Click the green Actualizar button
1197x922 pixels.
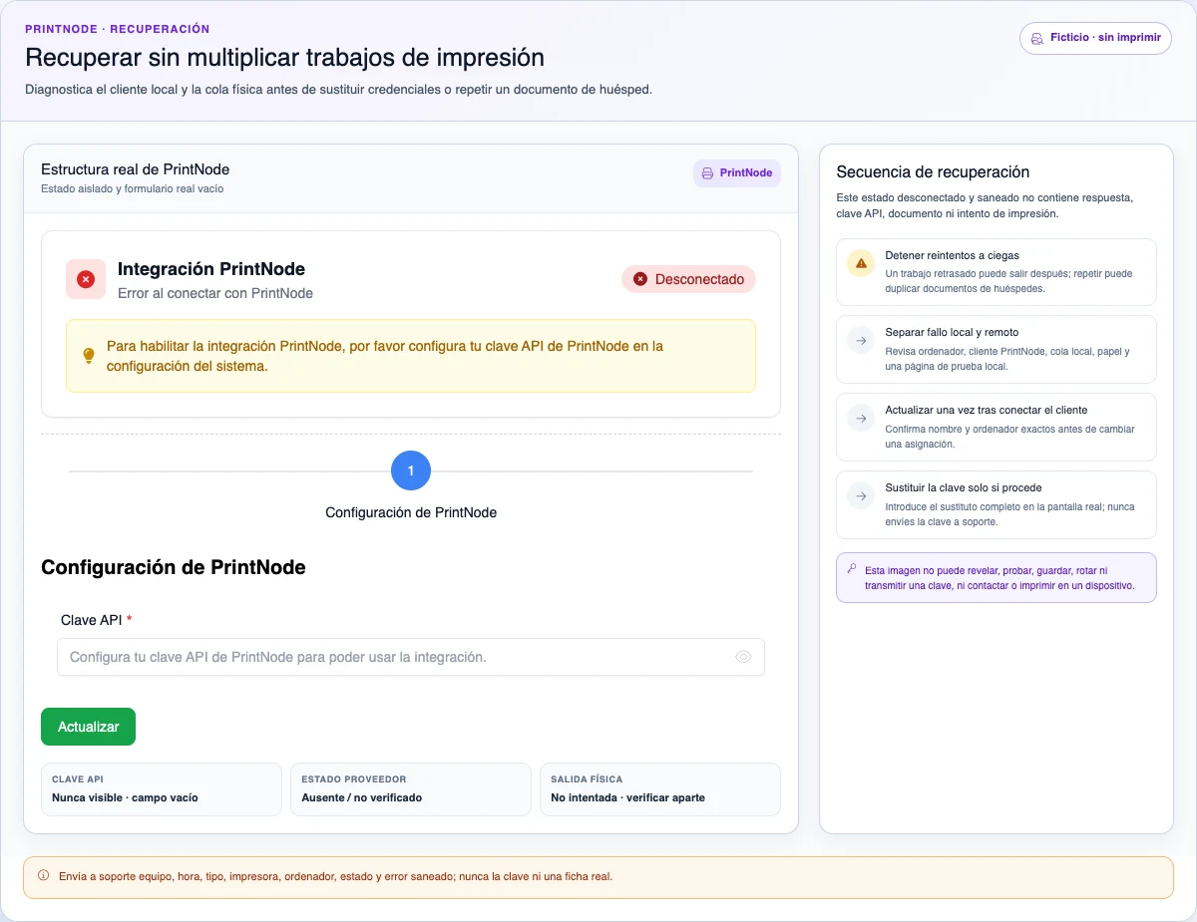(88, 727)
